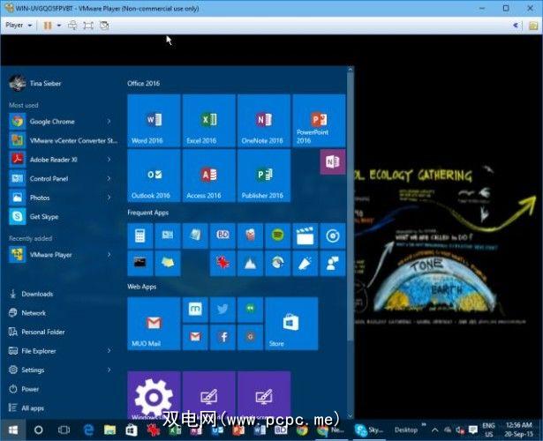Image resolution: width=543 pixels, height=441 pixels.
Task: Click the VMware pause button
Action: point(48,26)
